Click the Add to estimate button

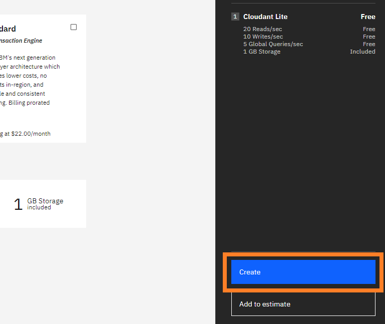click(303, 304)
